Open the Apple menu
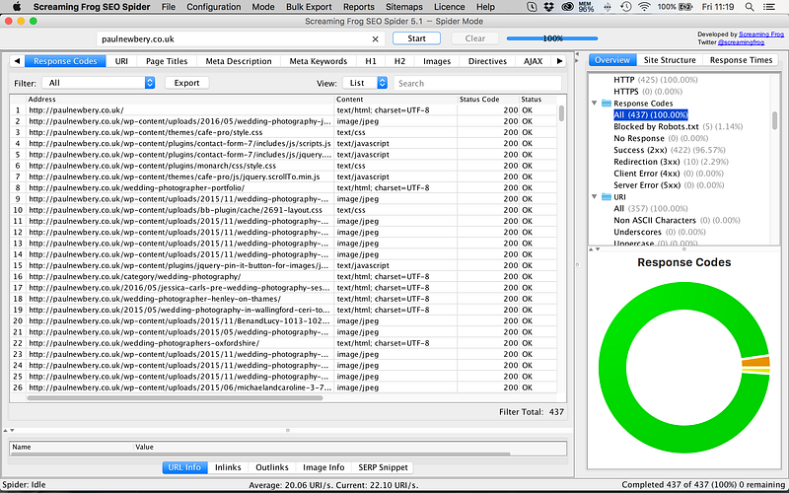The image size is (789, 493). pos(16,7)
